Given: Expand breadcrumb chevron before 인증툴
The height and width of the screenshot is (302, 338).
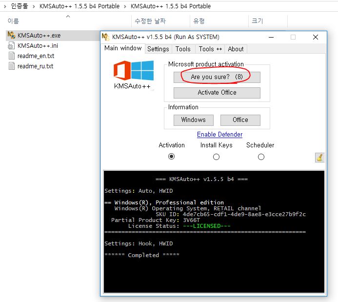Looking at the screenshot, I should [5, 6].
